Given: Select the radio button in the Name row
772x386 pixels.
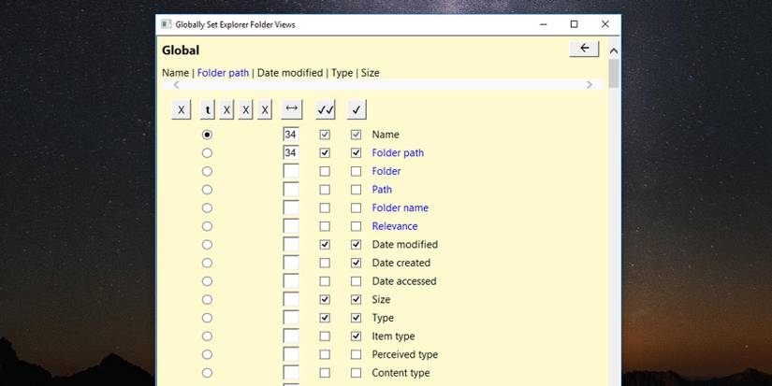Looking at the screenshot, I should pos(208,135).
